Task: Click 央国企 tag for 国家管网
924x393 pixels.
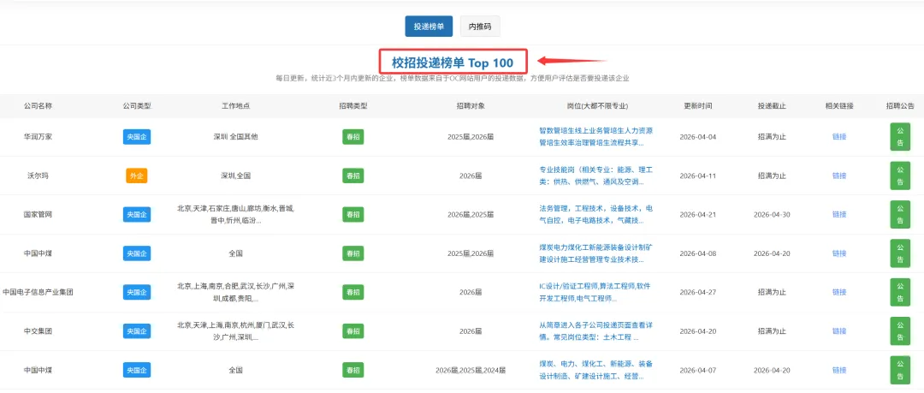Action: pos(137,214)
